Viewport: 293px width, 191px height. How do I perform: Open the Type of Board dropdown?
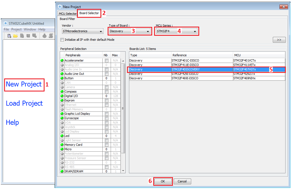130,31
